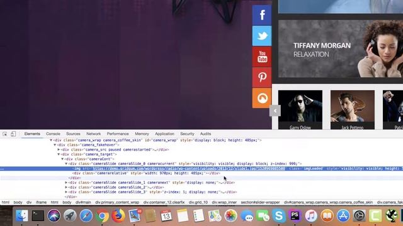Viewport: 403px width, 226px height.
Task: Open the Performance tab
Action: tap(118, 134)
